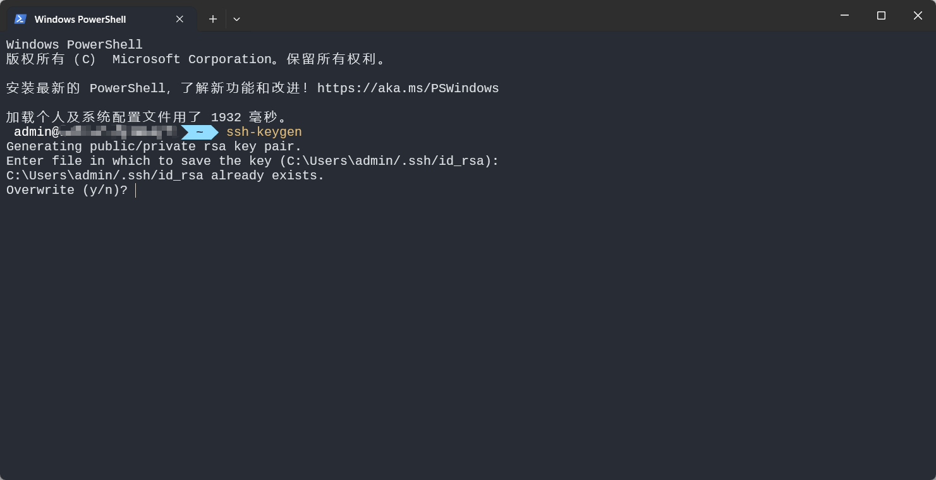Close the Windows PowerShell tab
Image resolution: width=936 pixels, height=480 pixels.
pos(179,19)
